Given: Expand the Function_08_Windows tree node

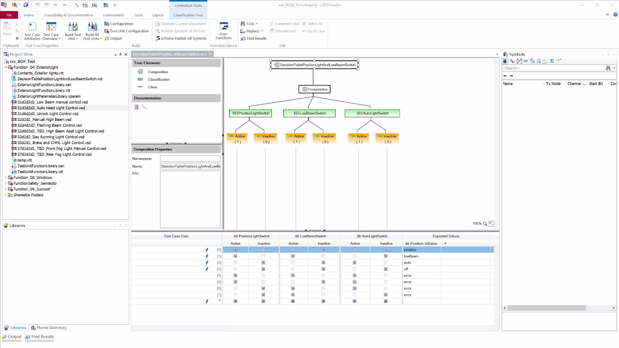Looking at the screenshot, I should coord(5,178).
